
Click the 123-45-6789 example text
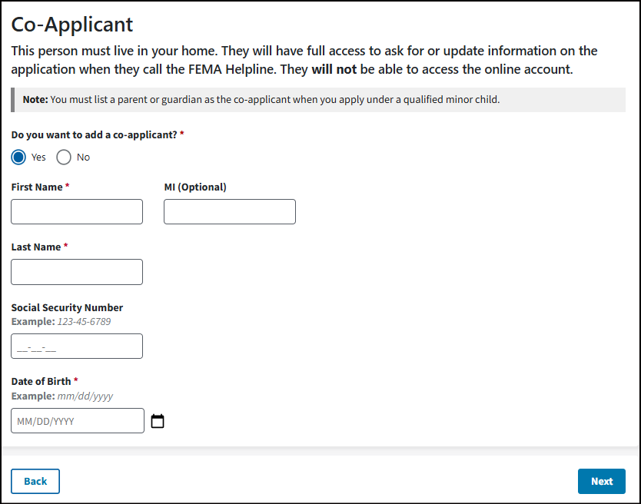click(84, 321)
